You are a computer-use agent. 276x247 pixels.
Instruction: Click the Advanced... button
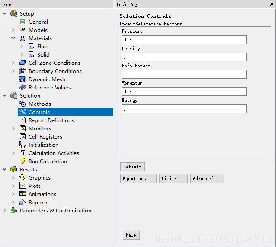(207, 179)
